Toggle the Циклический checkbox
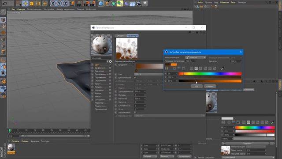The height and width of the screenshot is (159, 282). (135, 78)
